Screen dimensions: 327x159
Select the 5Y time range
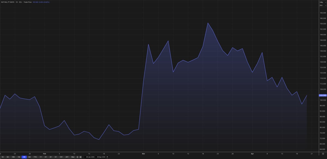point(56,157)
